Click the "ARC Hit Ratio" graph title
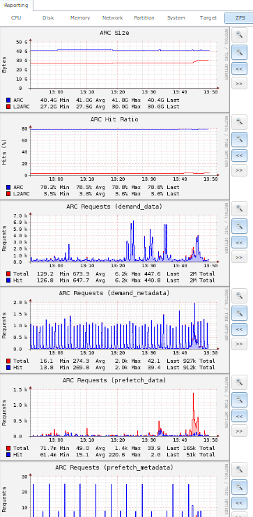The image size is (253, 517). point(114,119)
